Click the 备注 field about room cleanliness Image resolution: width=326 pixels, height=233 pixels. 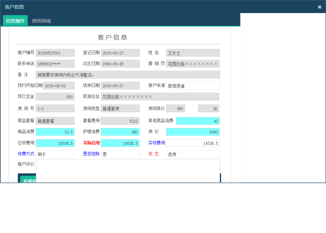point(128,74)
